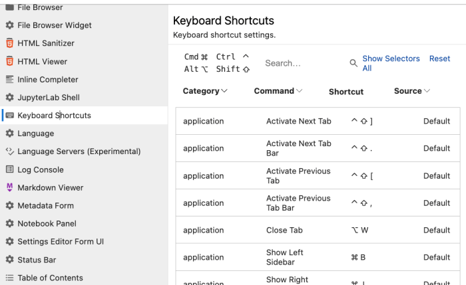Click the search magnifier icon
The height and width of the screenshot is (285, 466).
pos(353,63)
